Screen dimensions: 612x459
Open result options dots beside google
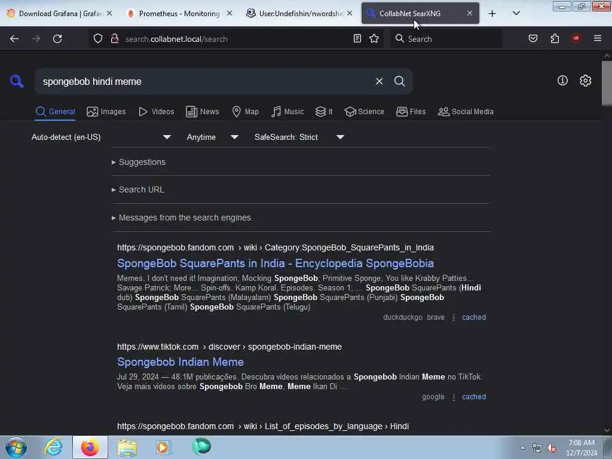453,397
